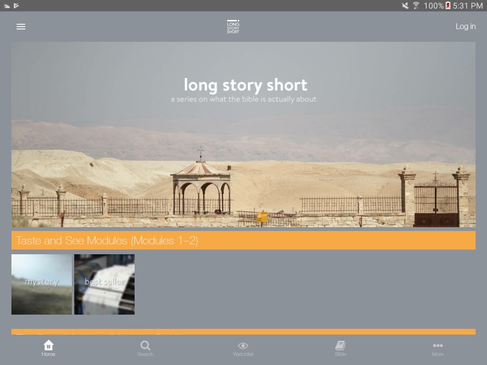
Task: Tap the 'long story short' banner title
Action: pyautogui.click(x=245, y=85)
